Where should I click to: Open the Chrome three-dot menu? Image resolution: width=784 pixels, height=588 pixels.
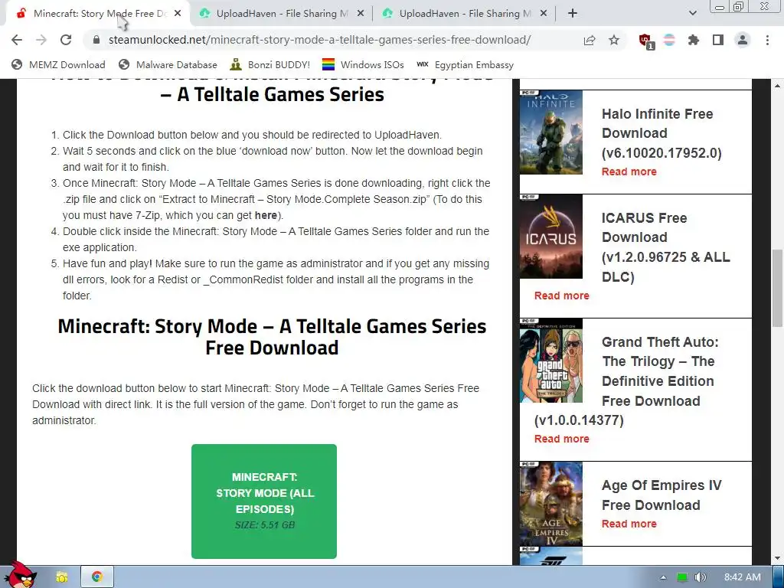coord(767,40)
